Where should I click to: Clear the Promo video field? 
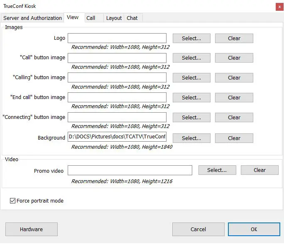pyautogui.click(x=260, y=170)
